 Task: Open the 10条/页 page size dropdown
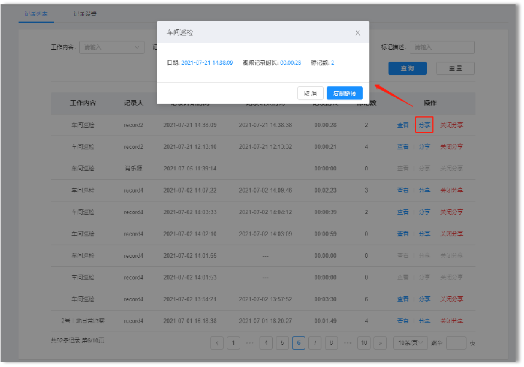click(410, 342)
